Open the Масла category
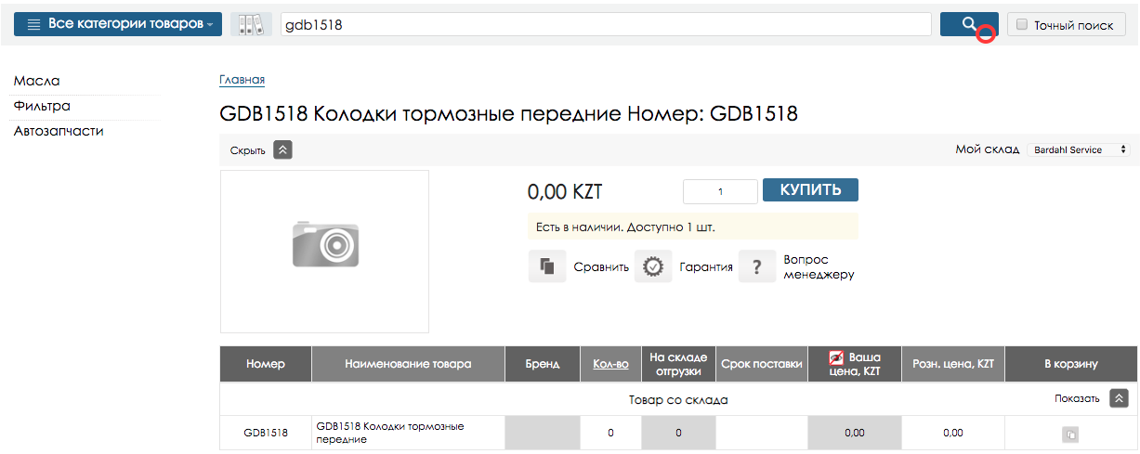 [37, 82]
